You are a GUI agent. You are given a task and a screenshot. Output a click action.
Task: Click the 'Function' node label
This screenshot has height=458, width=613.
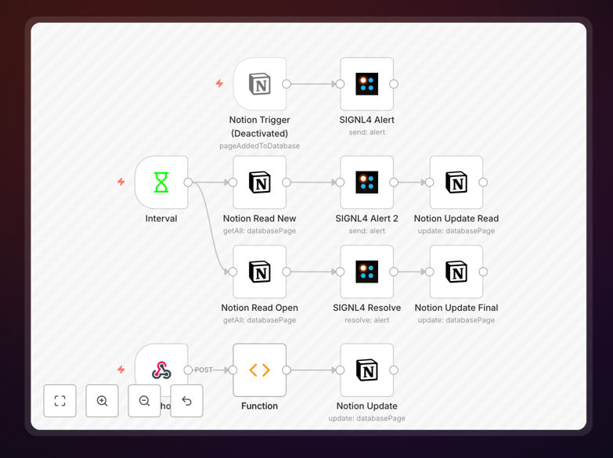pos(260,406)
